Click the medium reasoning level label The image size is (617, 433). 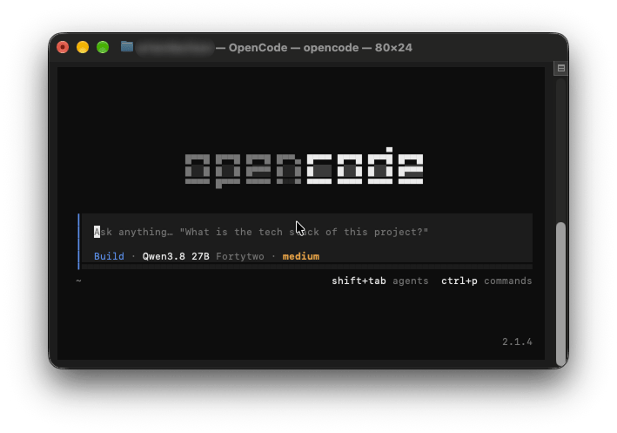(x=300, y=256)
